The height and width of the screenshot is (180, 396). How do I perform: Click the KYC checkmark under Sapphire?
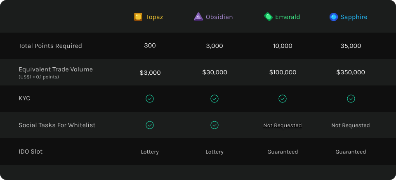(x=351, y=99)
